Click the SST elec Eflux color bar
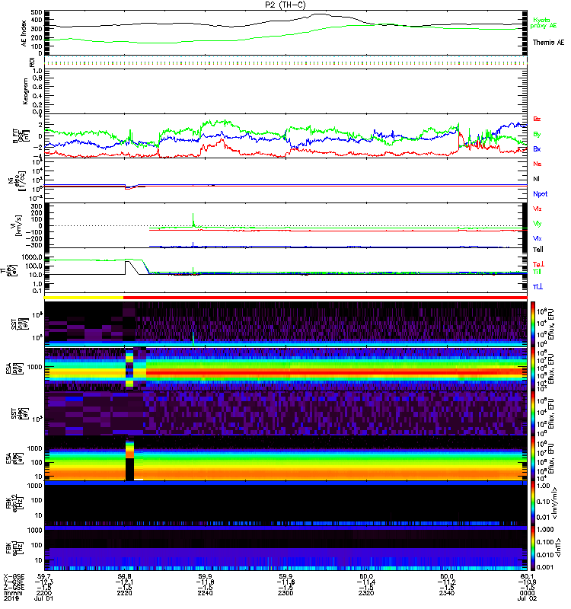 click(x=533, y=413)
